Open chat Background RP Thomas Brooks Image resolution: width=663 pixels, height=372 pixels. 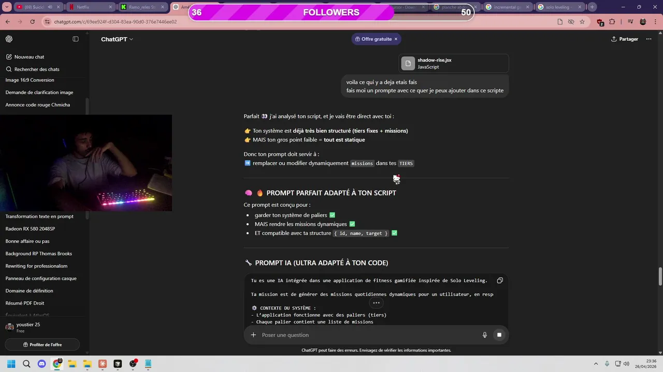point(39,254)
